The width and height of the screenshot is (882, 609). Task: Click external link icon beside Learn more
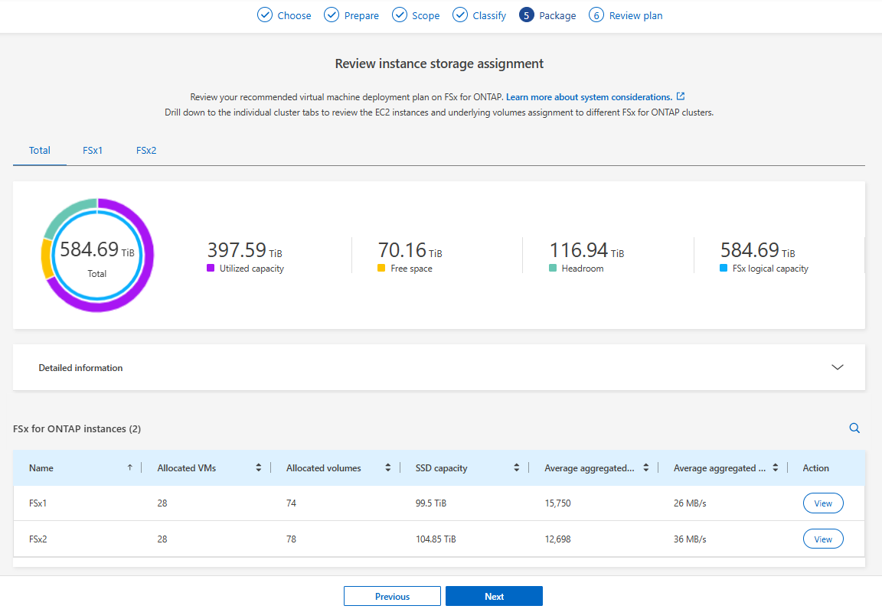tap(681, 97)
